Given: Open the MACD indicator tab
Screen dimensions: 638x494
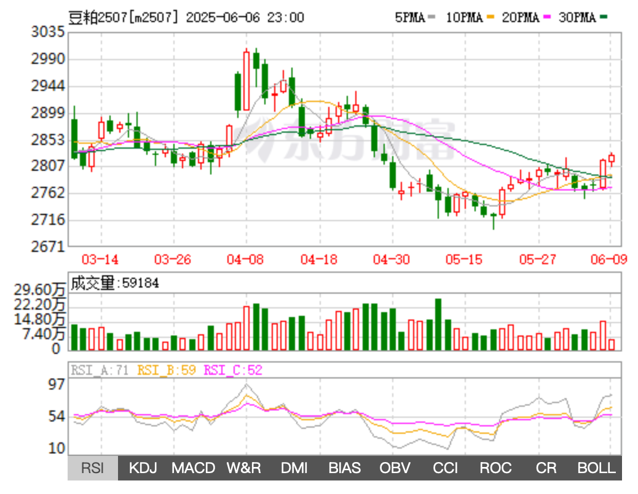Looking at the screenshot, I should coord(194,468).
